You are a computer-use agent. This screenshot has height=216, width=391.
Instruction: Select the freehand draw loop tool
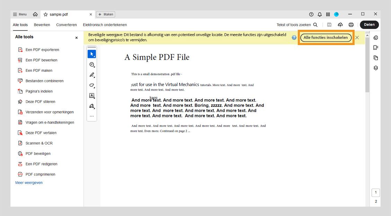pos(92,85)
